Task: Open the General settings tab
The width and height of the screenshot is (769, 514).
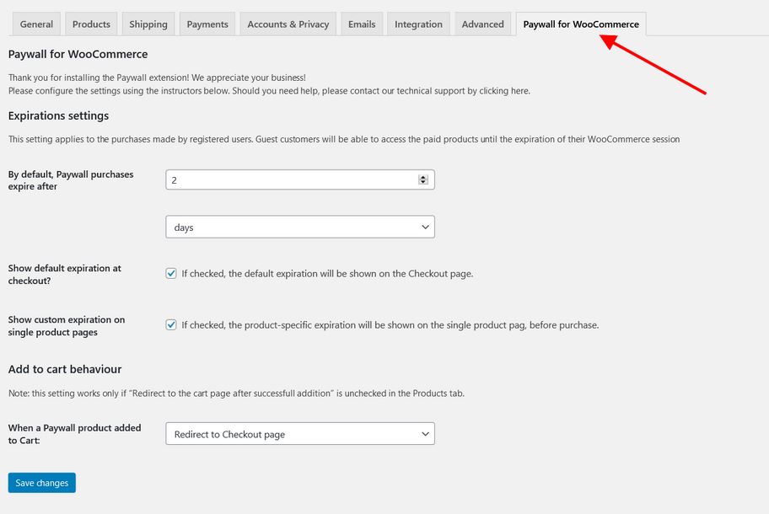Action: pos(36,24)
